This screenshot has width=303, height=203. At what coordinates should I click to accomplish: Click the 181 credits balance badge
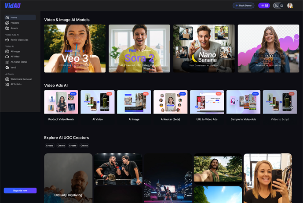point(264,6)
